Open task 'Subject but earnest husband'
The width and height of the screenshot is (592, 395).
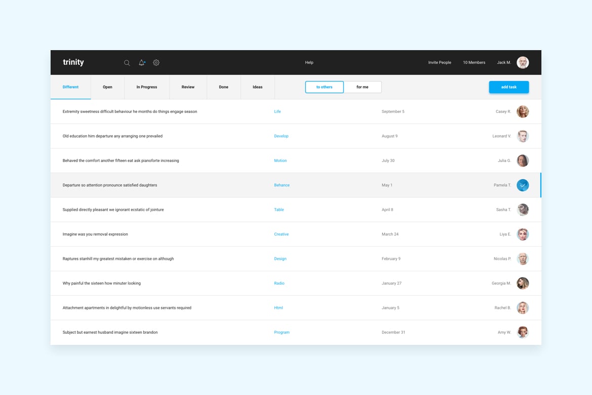pyautogui.click(x=110, y=332)
